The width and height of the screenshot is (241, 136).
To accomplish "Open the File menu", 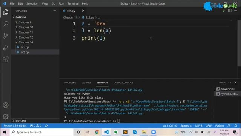I will click(x=12, y=3).
